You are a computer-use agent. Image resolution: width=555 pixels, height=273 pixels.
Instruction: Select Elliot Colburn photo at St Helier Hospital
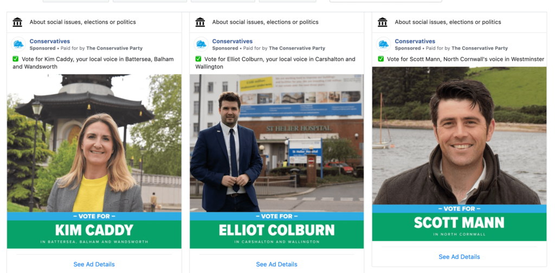pos(277,143)
